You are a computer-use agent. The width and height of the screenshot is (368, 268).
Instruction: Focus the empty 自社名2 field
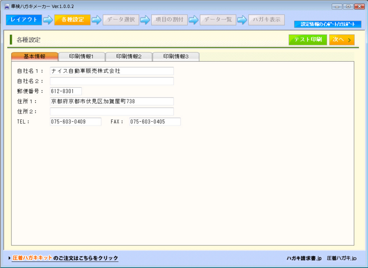click(x=112, y=81)
